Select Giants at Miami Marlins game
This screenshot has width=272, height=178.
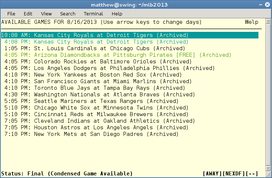pyautogui.click(x=98, y=81)
